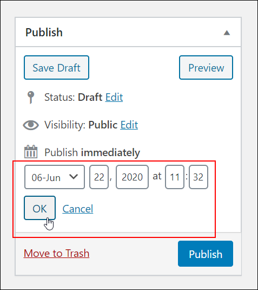This screenshot has height=290, width=258.
Task: Click the chevron arrow in month selector
Action: coord(74,177)
